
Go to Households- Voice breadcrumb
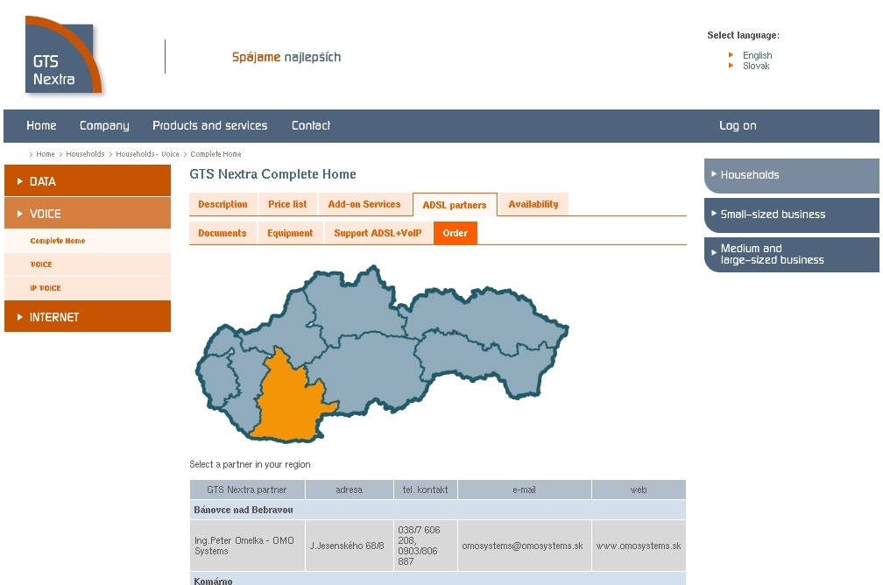pyautogui.click(x=147, y=154)
